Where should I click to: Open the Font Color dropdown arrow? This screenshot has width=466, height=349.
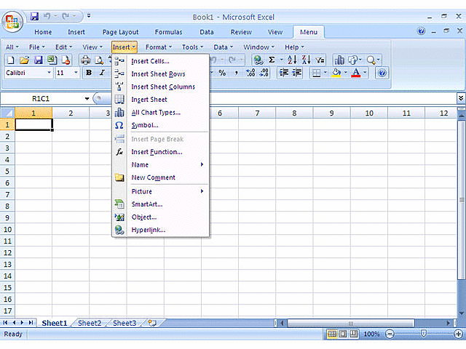click(365, 73)
